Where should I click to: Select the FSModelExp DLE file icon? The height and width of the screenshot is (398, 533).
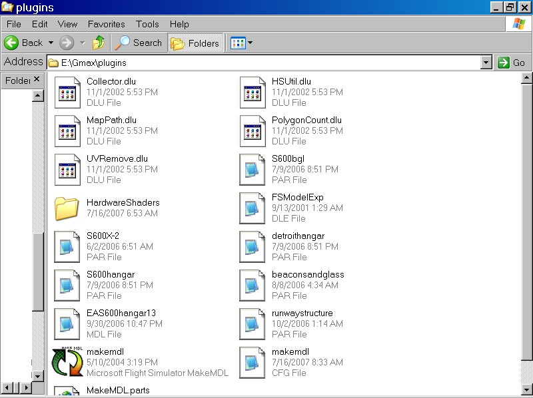(253, 208)
